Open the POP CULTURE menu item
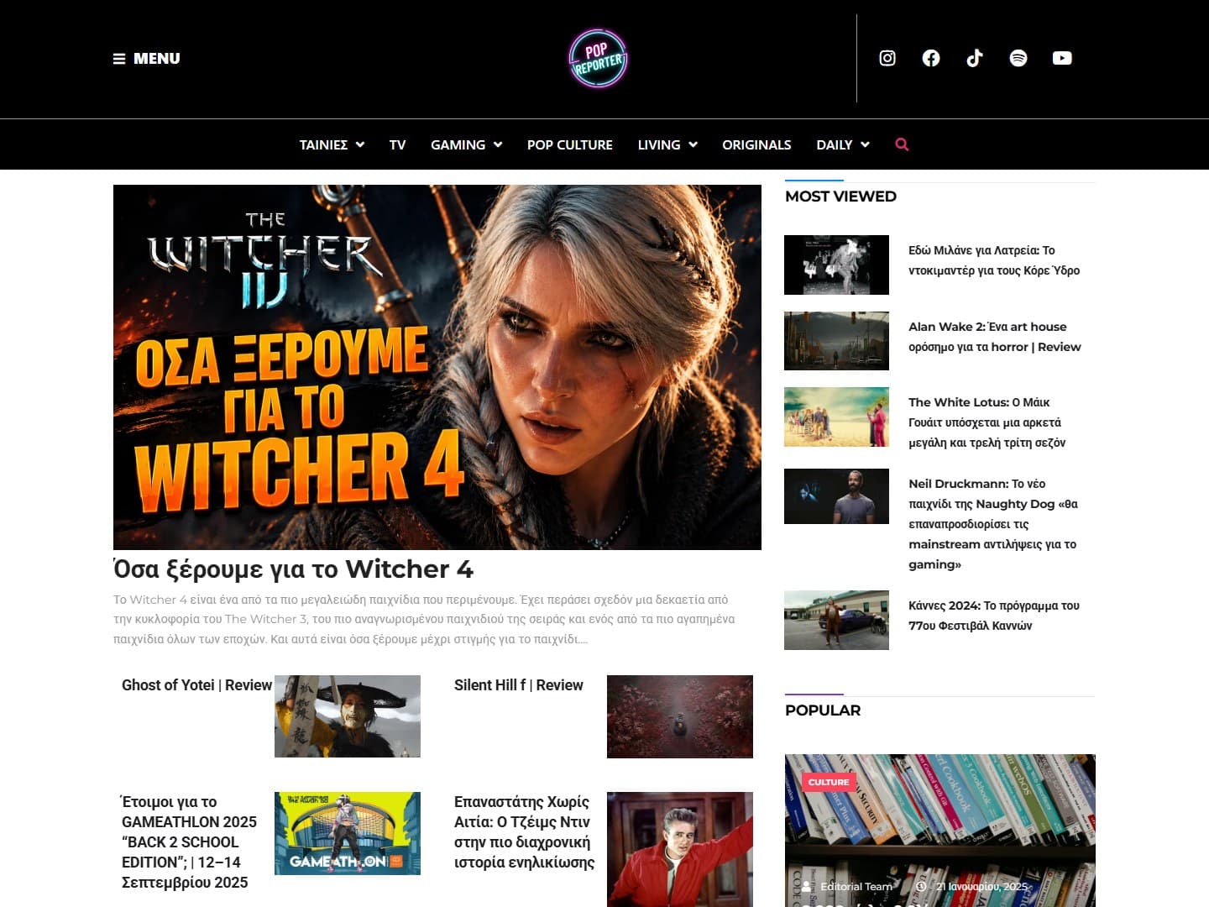 point(570,144)
